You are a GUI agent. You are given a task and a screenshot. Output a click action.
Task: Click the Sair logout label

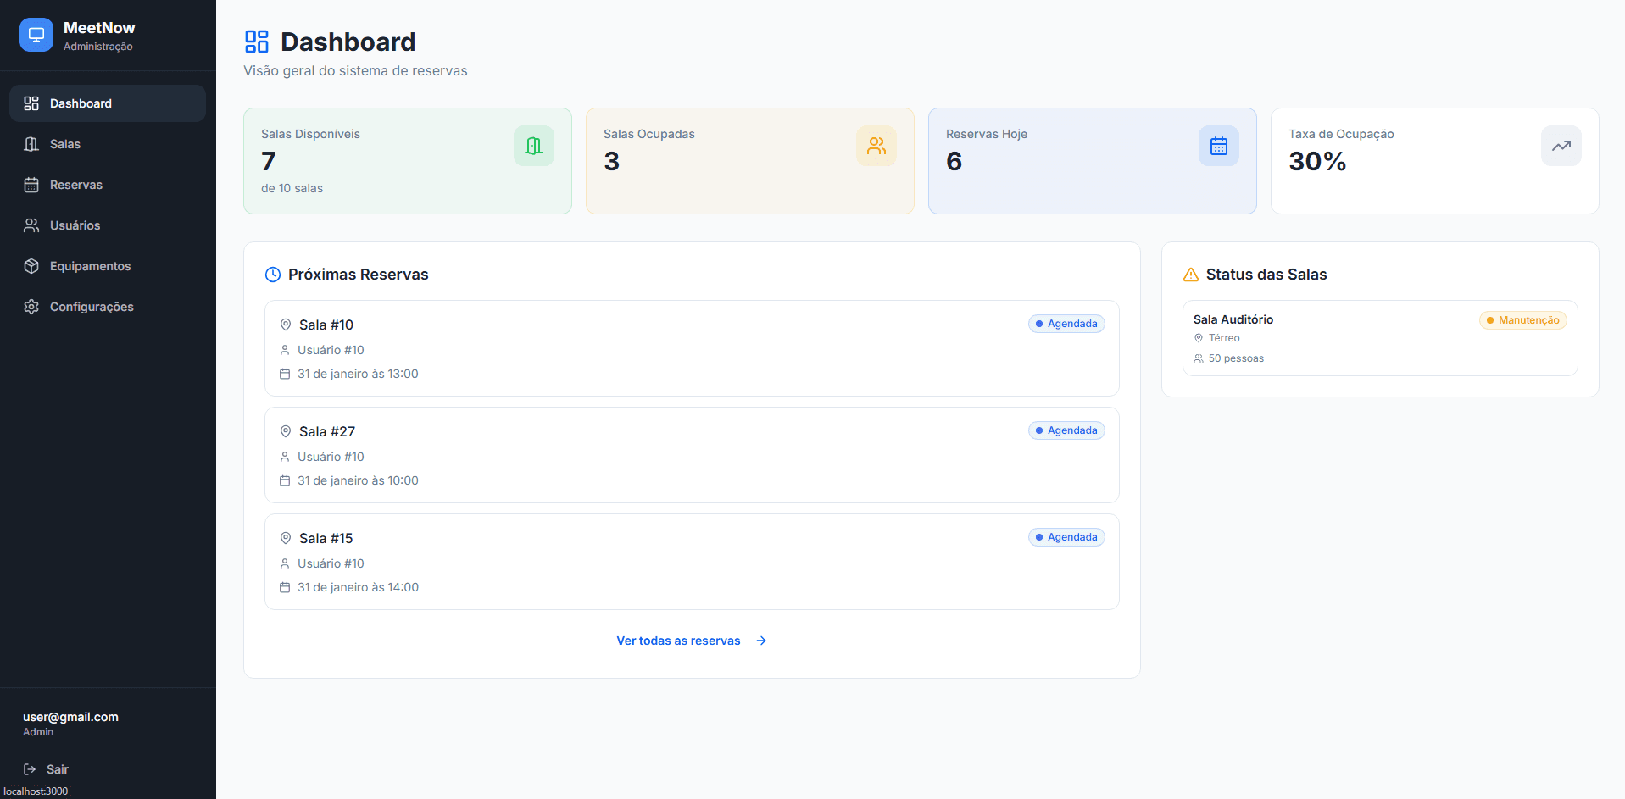coord(57,769)
